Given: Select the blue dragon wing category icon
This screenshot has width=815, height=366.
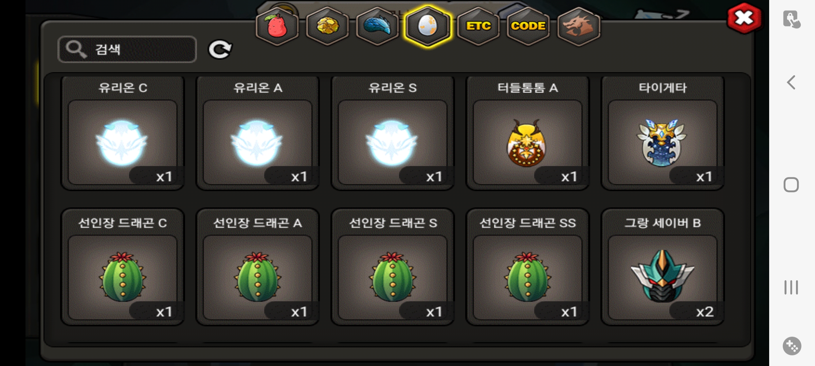Looking at the screenshot, I should tap(377, 26).
